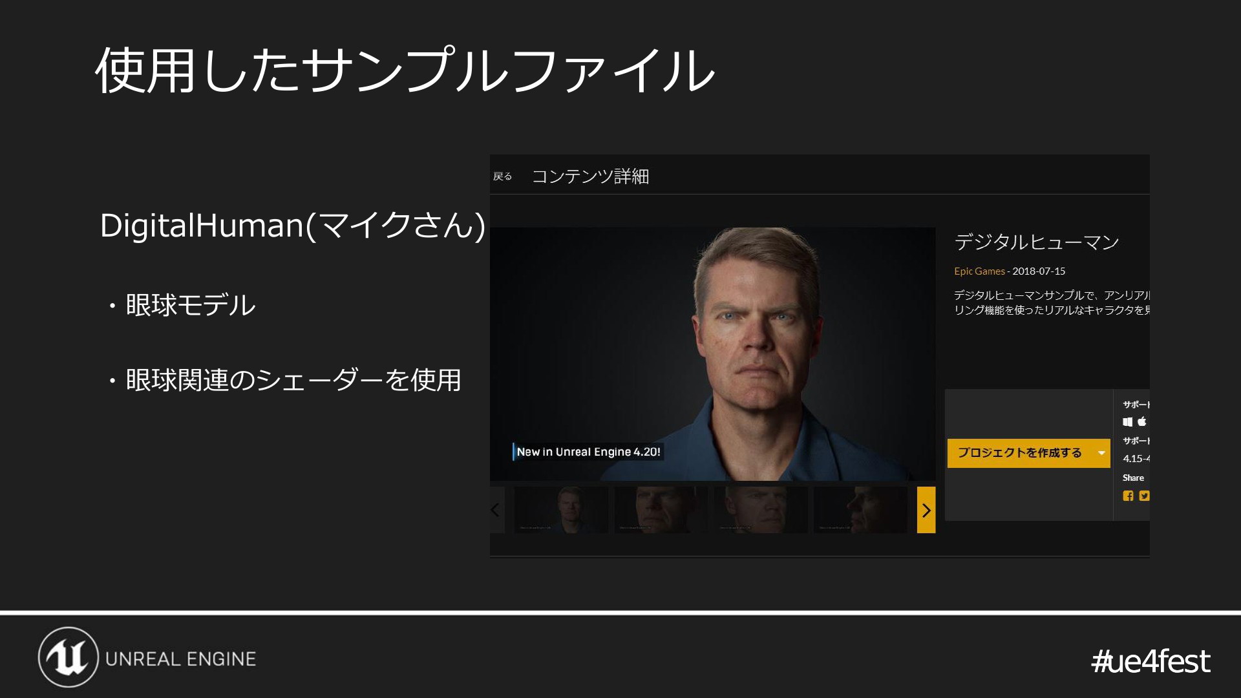The image size is (1241, 698).
Task: Select the first preview thumbnail
Action: [560, 510]
